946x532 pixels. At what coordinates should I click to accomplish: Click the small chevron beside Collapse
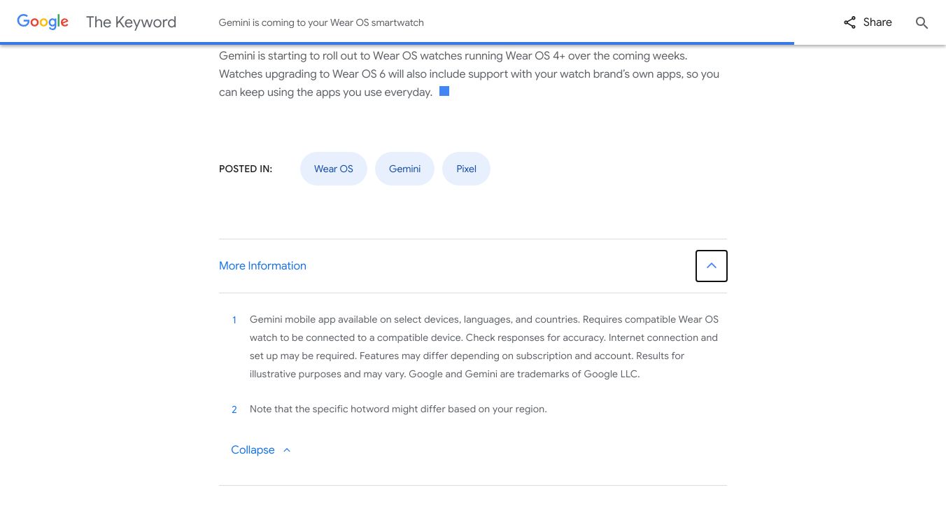287,450
